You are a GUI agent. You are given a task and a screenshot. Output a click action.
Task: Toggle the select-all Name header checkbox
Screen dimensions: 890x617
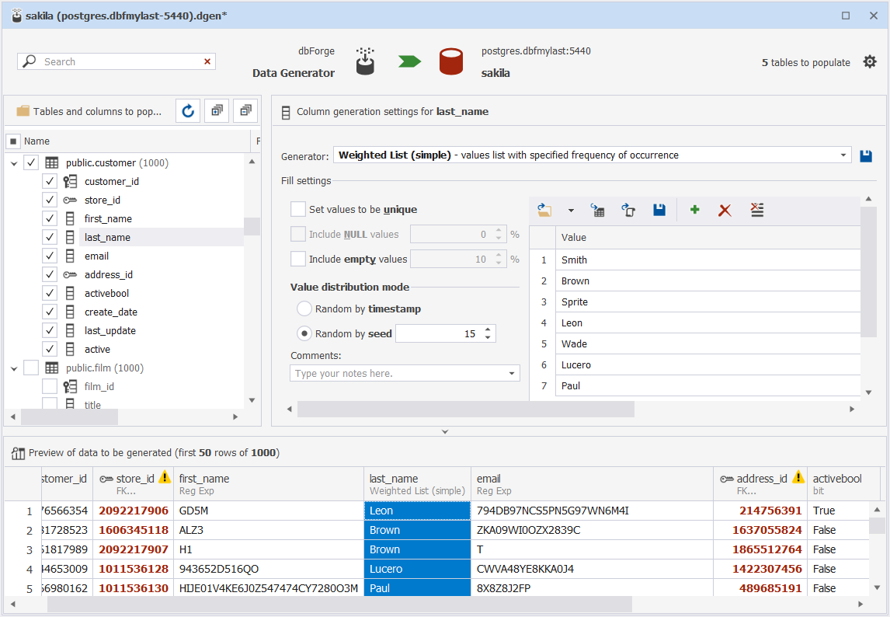click(x=14, y=141)
